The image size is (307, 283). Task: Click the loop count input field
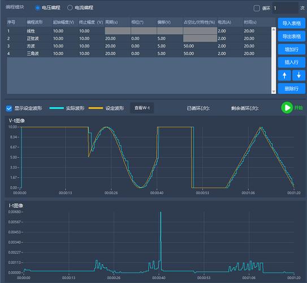tap(285, 8)
